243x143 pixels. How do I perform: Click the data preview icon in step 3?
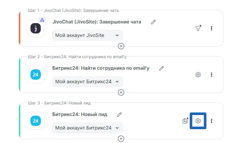[185, 121]
